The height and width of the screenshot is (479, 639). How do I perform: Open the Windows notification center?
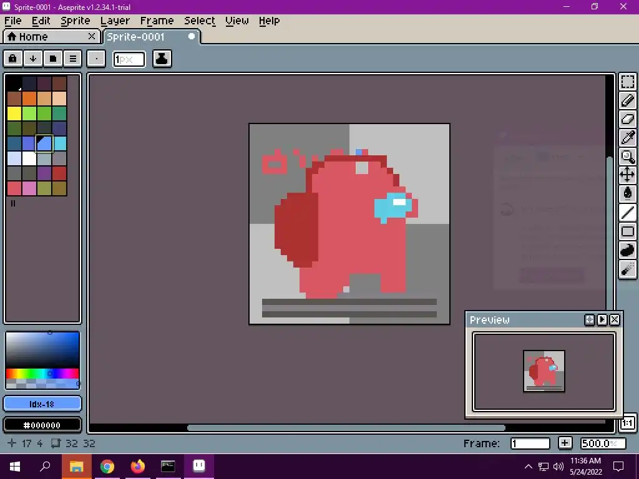pyautogui.click(x=618, y=467)
